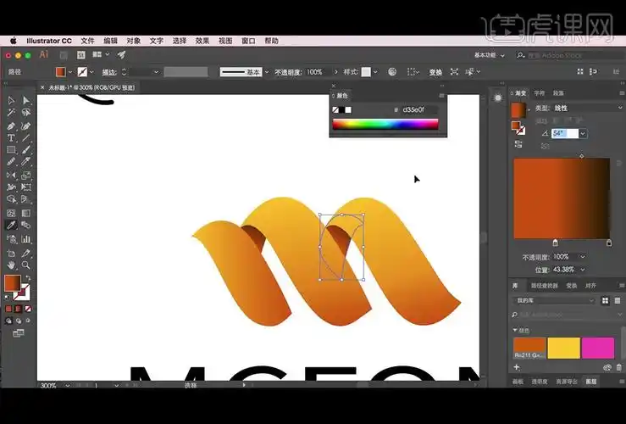Select the pink library color swatch

[597, 348]
